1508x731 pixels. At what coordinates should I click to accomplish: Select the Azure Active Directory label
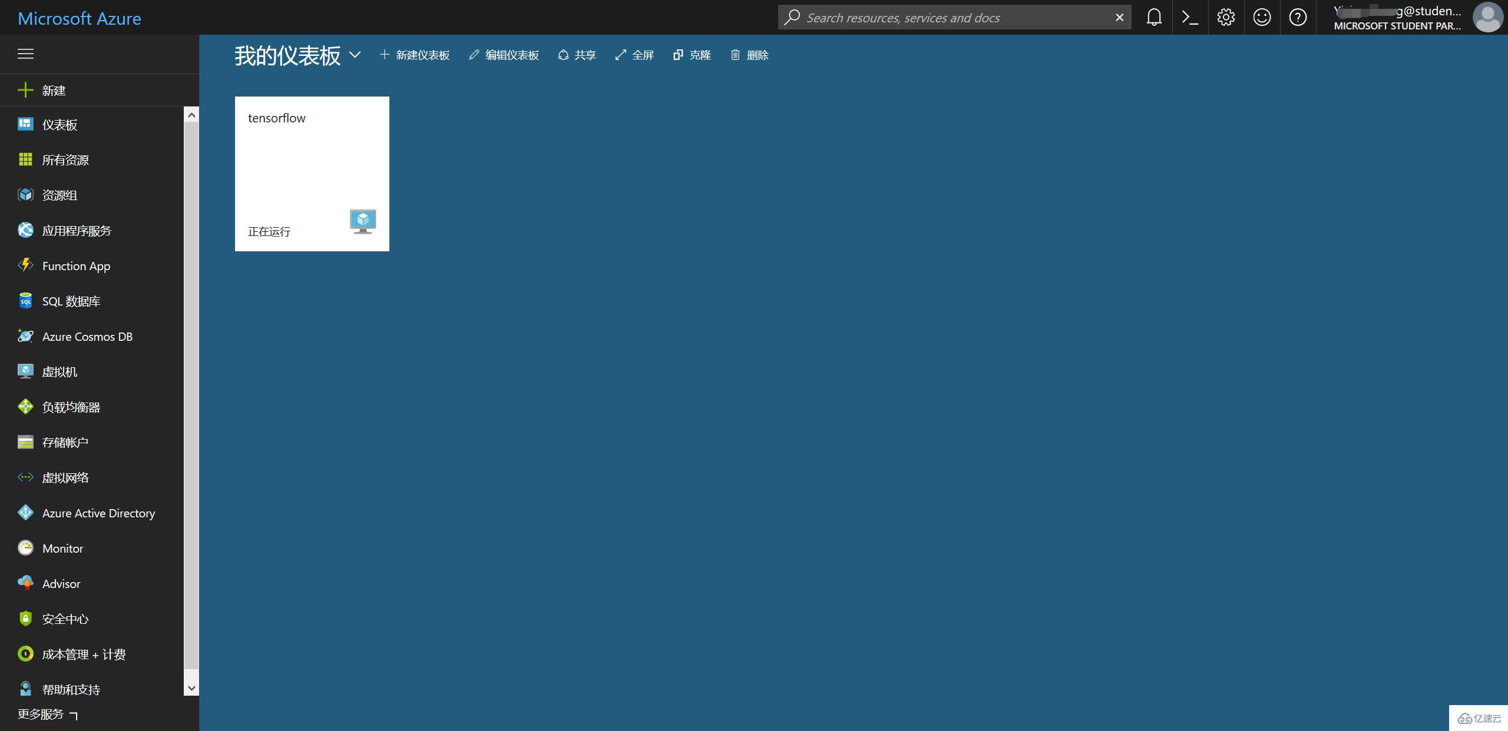click(x=98, y=513)
